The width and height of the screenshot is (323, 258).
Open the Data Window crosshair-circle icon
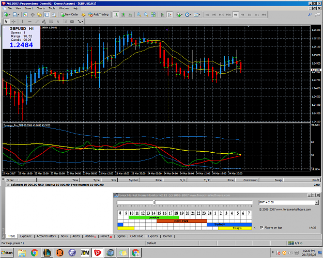[x=33, y=14]
